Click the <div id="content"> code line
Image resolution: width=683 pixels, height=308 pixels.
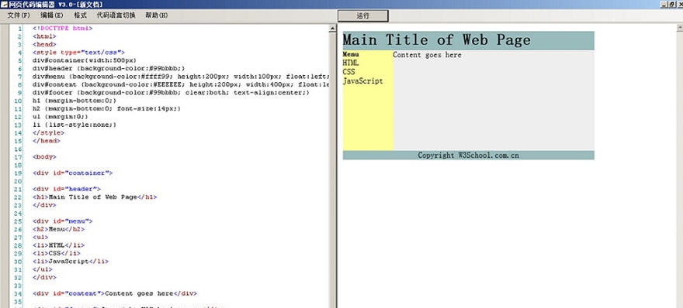pyautogui.click(x=115, y=293)
